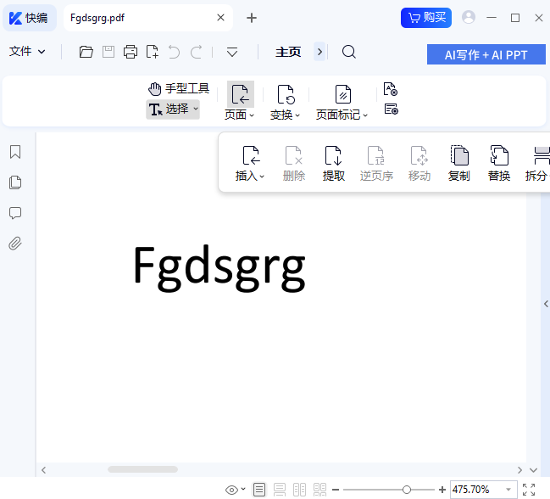Toggle fullscreen mode icon
This screenshot has height=499, width=550.
529,490
